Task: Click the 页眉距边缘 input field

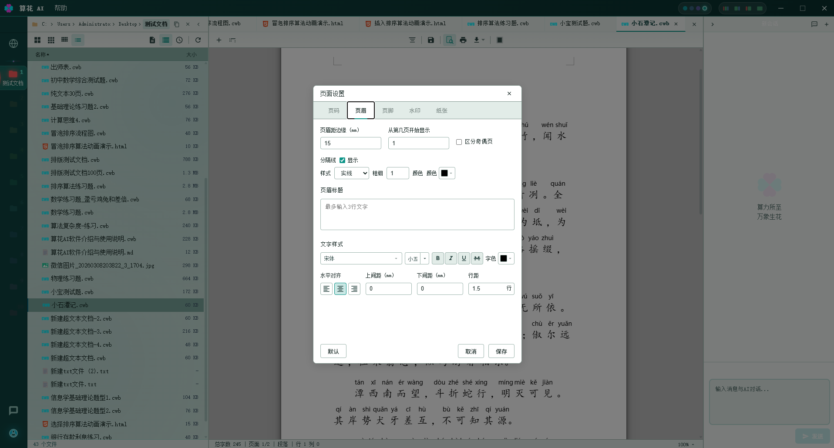Action: click(351, 143)
